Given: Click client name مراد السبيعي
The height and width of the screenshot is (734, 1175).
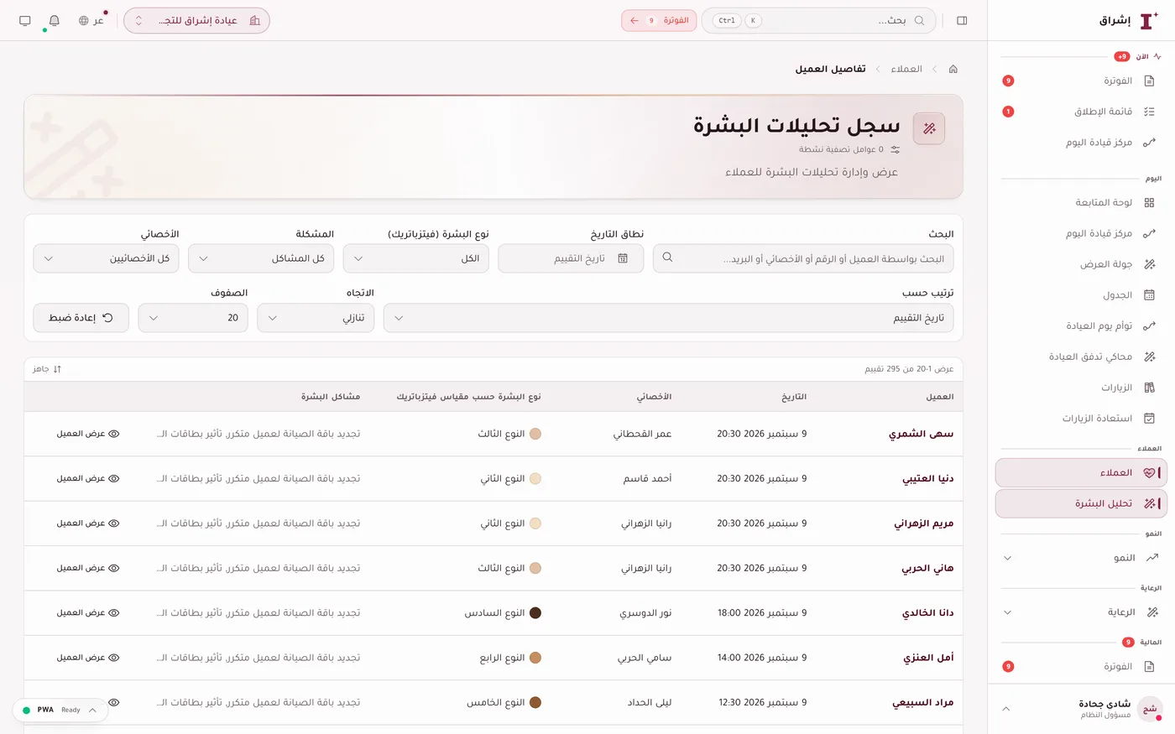Looking at the screenshot, I should 923,703.
